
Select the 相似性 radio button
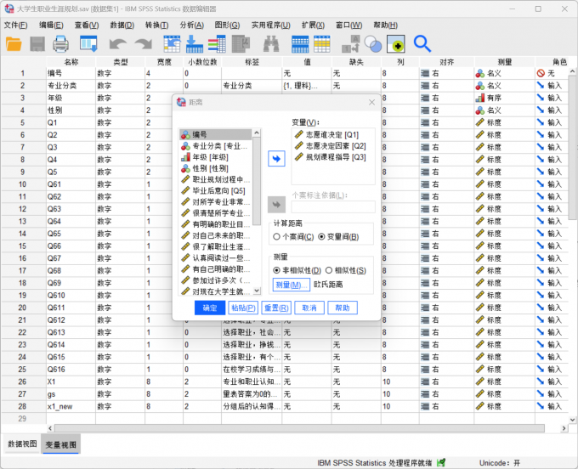tap(330, 270)
